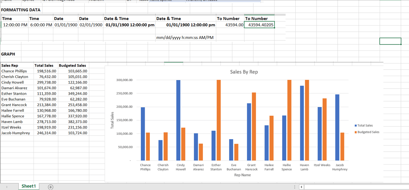Select the Chance Phillips name cell
Screen dimensions: 409x190
point(17,71)
